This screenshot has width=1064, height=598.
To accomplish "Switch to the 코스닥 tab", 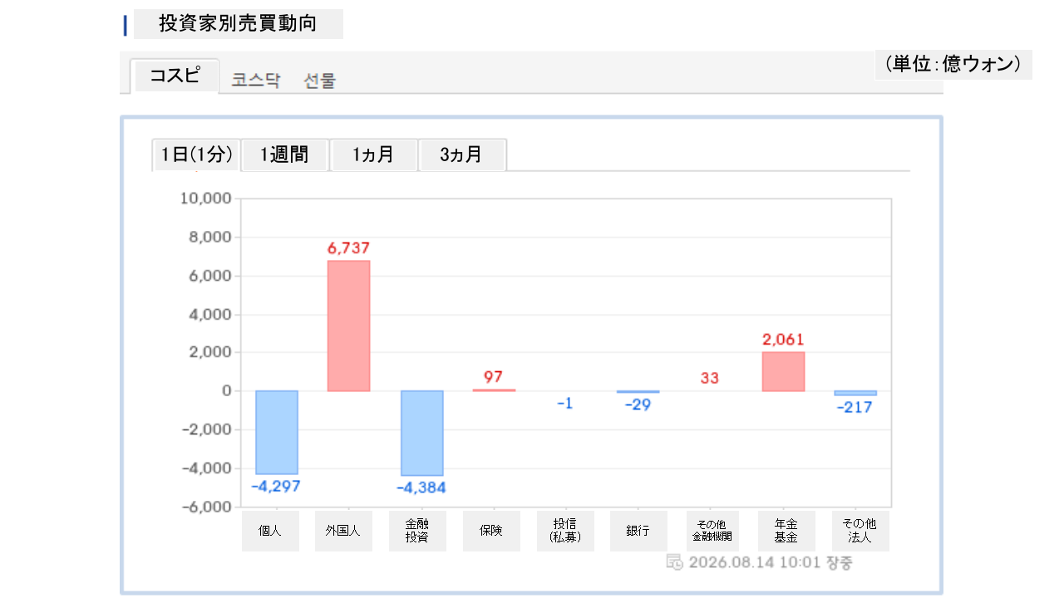I will pyautogui.click(x=256, y=81).
